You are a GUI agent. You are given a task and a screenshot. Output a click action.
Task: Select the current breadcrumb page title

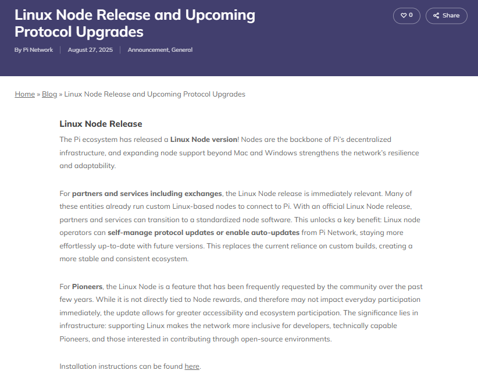click(x=155, y=94)
